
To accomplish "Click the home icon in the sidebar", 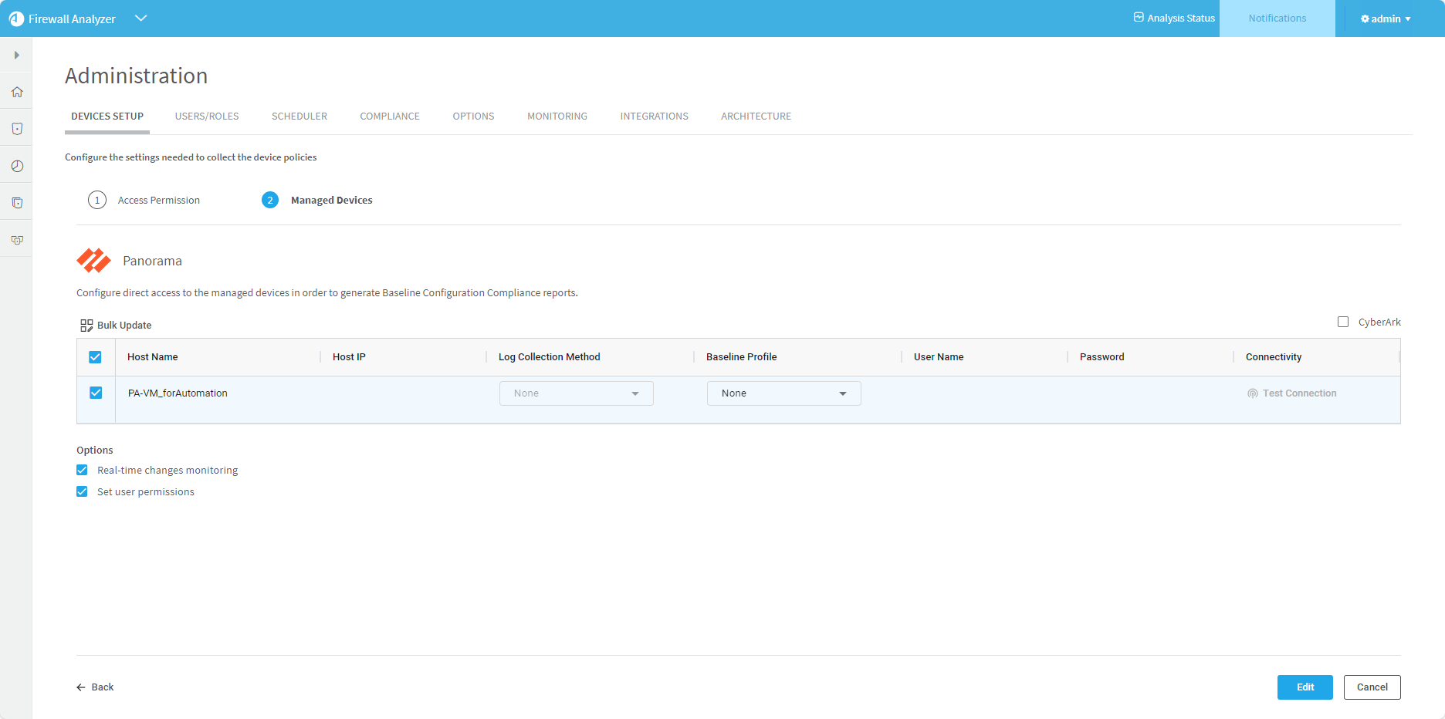I will point(17,92).
